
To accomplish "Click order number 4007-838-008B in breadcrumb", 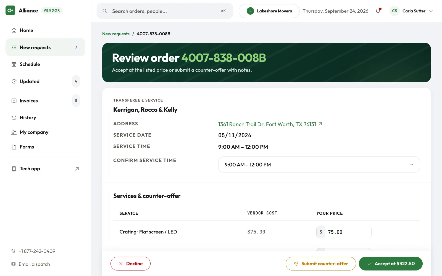I will coord(153,34).
